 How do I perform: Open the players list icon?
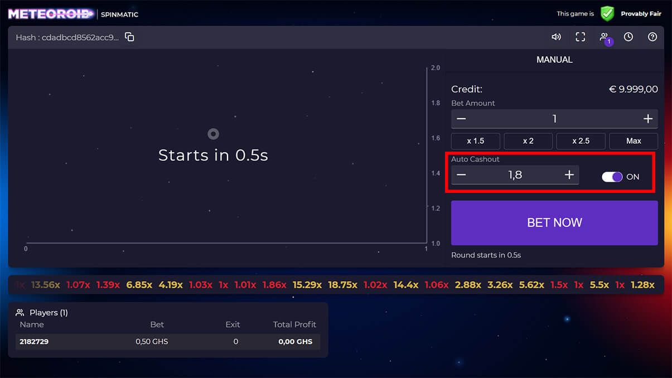click(x=604, y=37)
